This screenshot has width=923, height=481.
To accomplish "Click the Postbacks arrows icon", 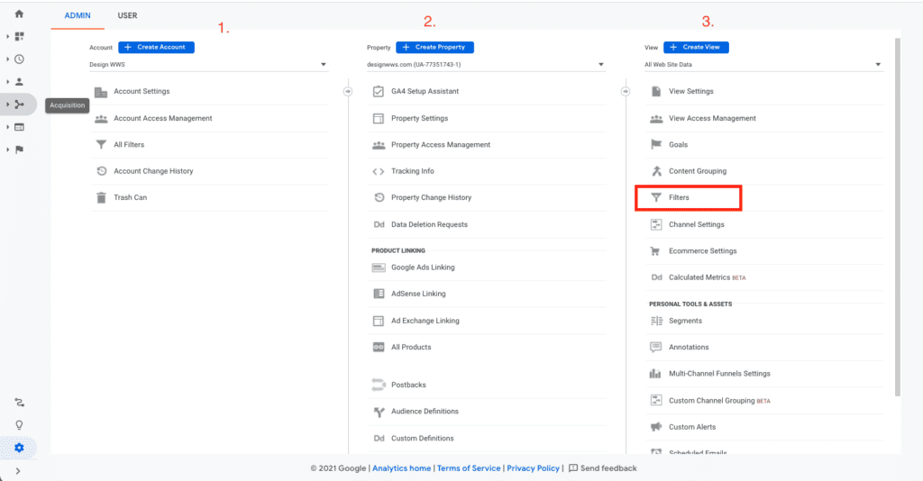I will coord(379,385).
